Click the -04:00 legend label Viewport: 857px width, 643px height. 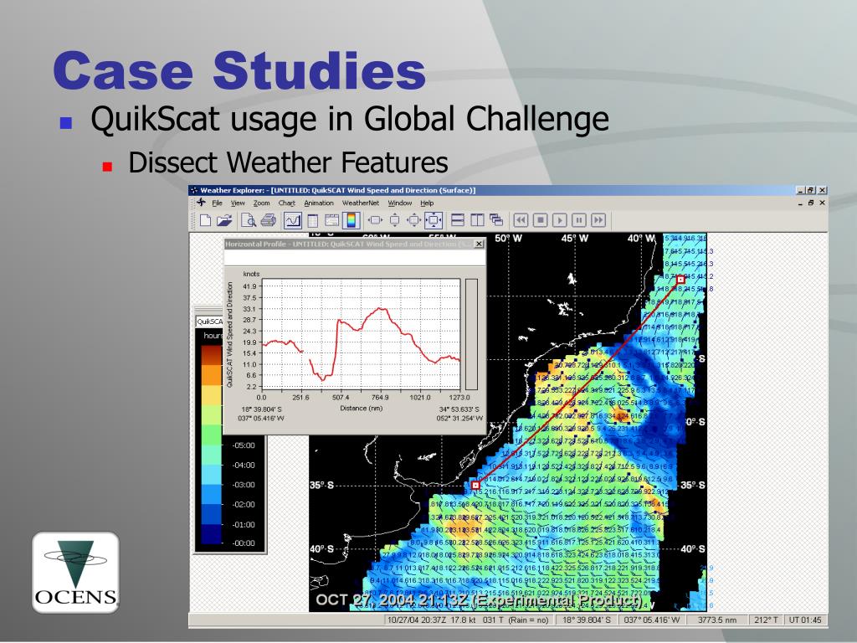(244, 465)
